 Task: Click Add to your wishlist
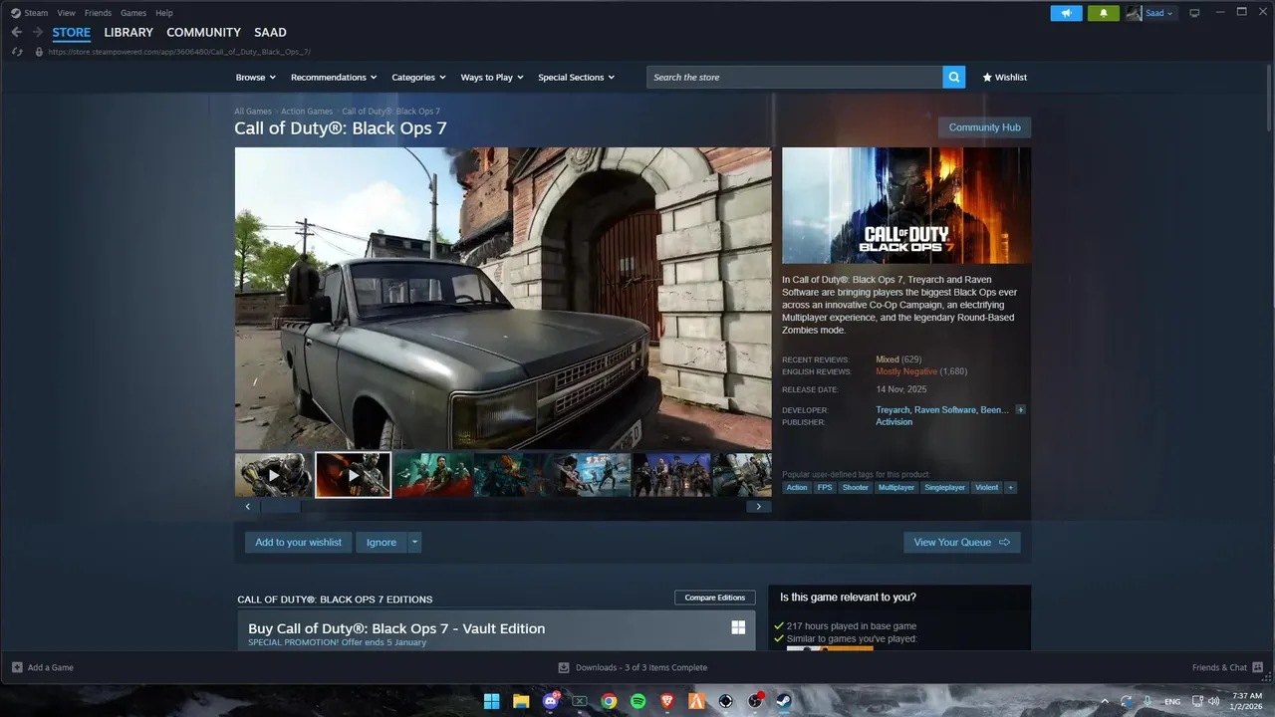(298, 543)
